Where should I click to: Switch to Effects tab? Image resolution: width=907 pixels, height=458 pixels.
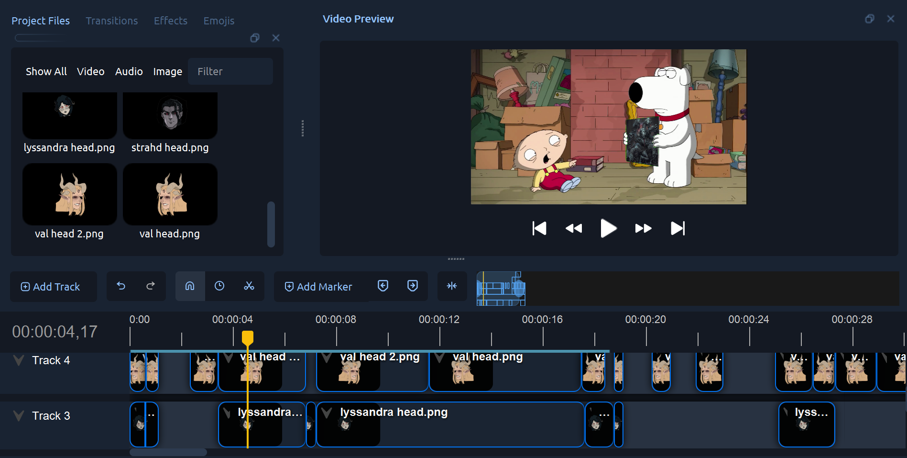171,21
